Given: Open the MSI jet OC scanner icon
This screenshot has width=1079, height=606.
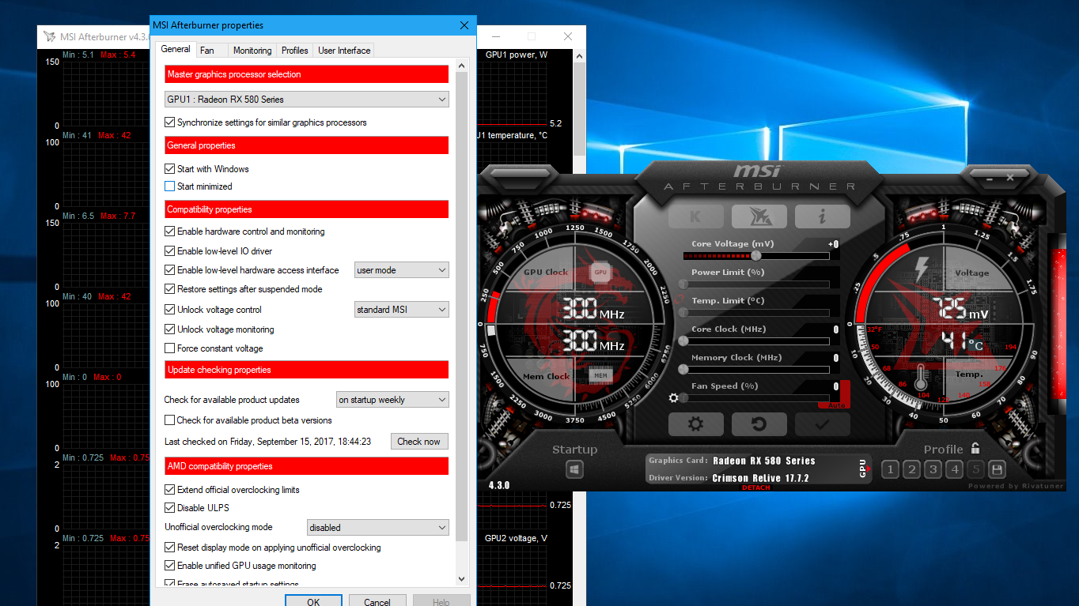Looking at the screenshot, I should [x=759, y=216].
